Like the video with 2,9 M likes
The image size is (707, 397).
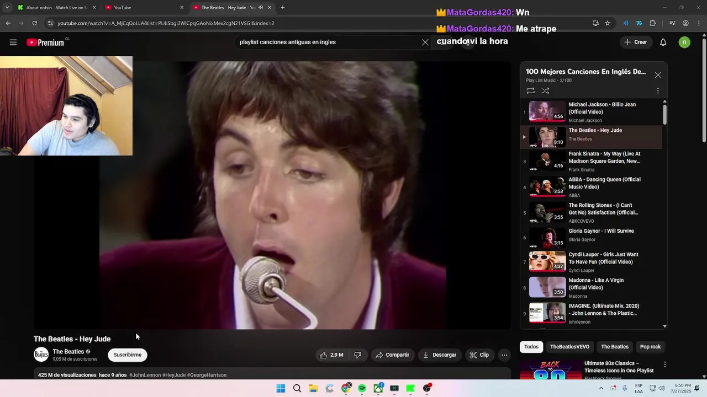click(x=331, y=355)
